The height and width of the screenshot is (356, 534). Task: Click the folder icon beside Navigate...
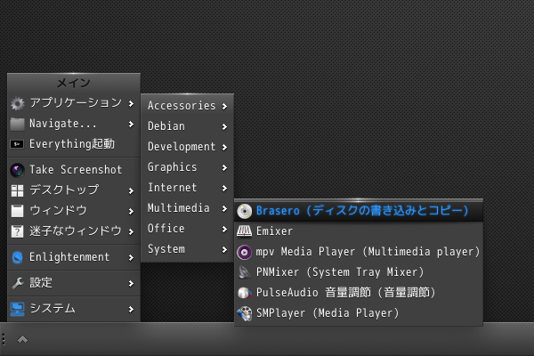pos(18,124)
